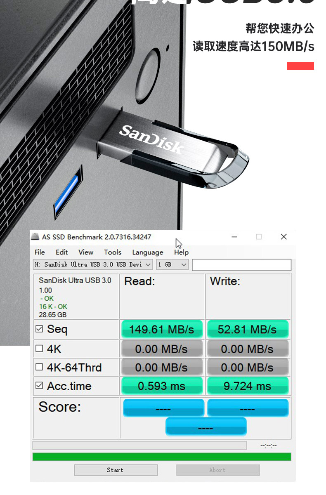
Task: Uncheck the Seq test checkbox
Action: tap(39, 329)
